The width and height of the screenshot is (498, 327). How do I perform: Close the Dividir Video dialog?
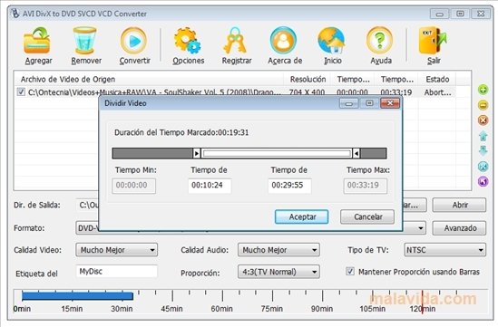click(390, 103)
